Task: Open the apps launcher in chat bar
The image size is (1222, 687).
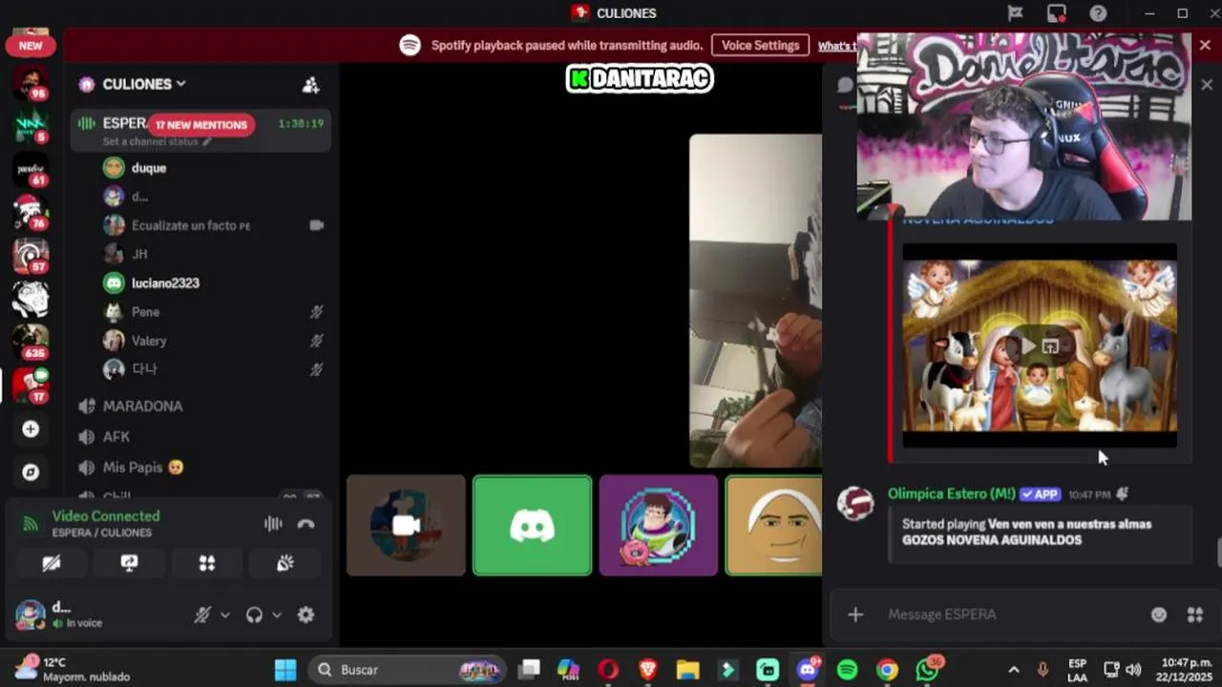Action: point(1194,614)
